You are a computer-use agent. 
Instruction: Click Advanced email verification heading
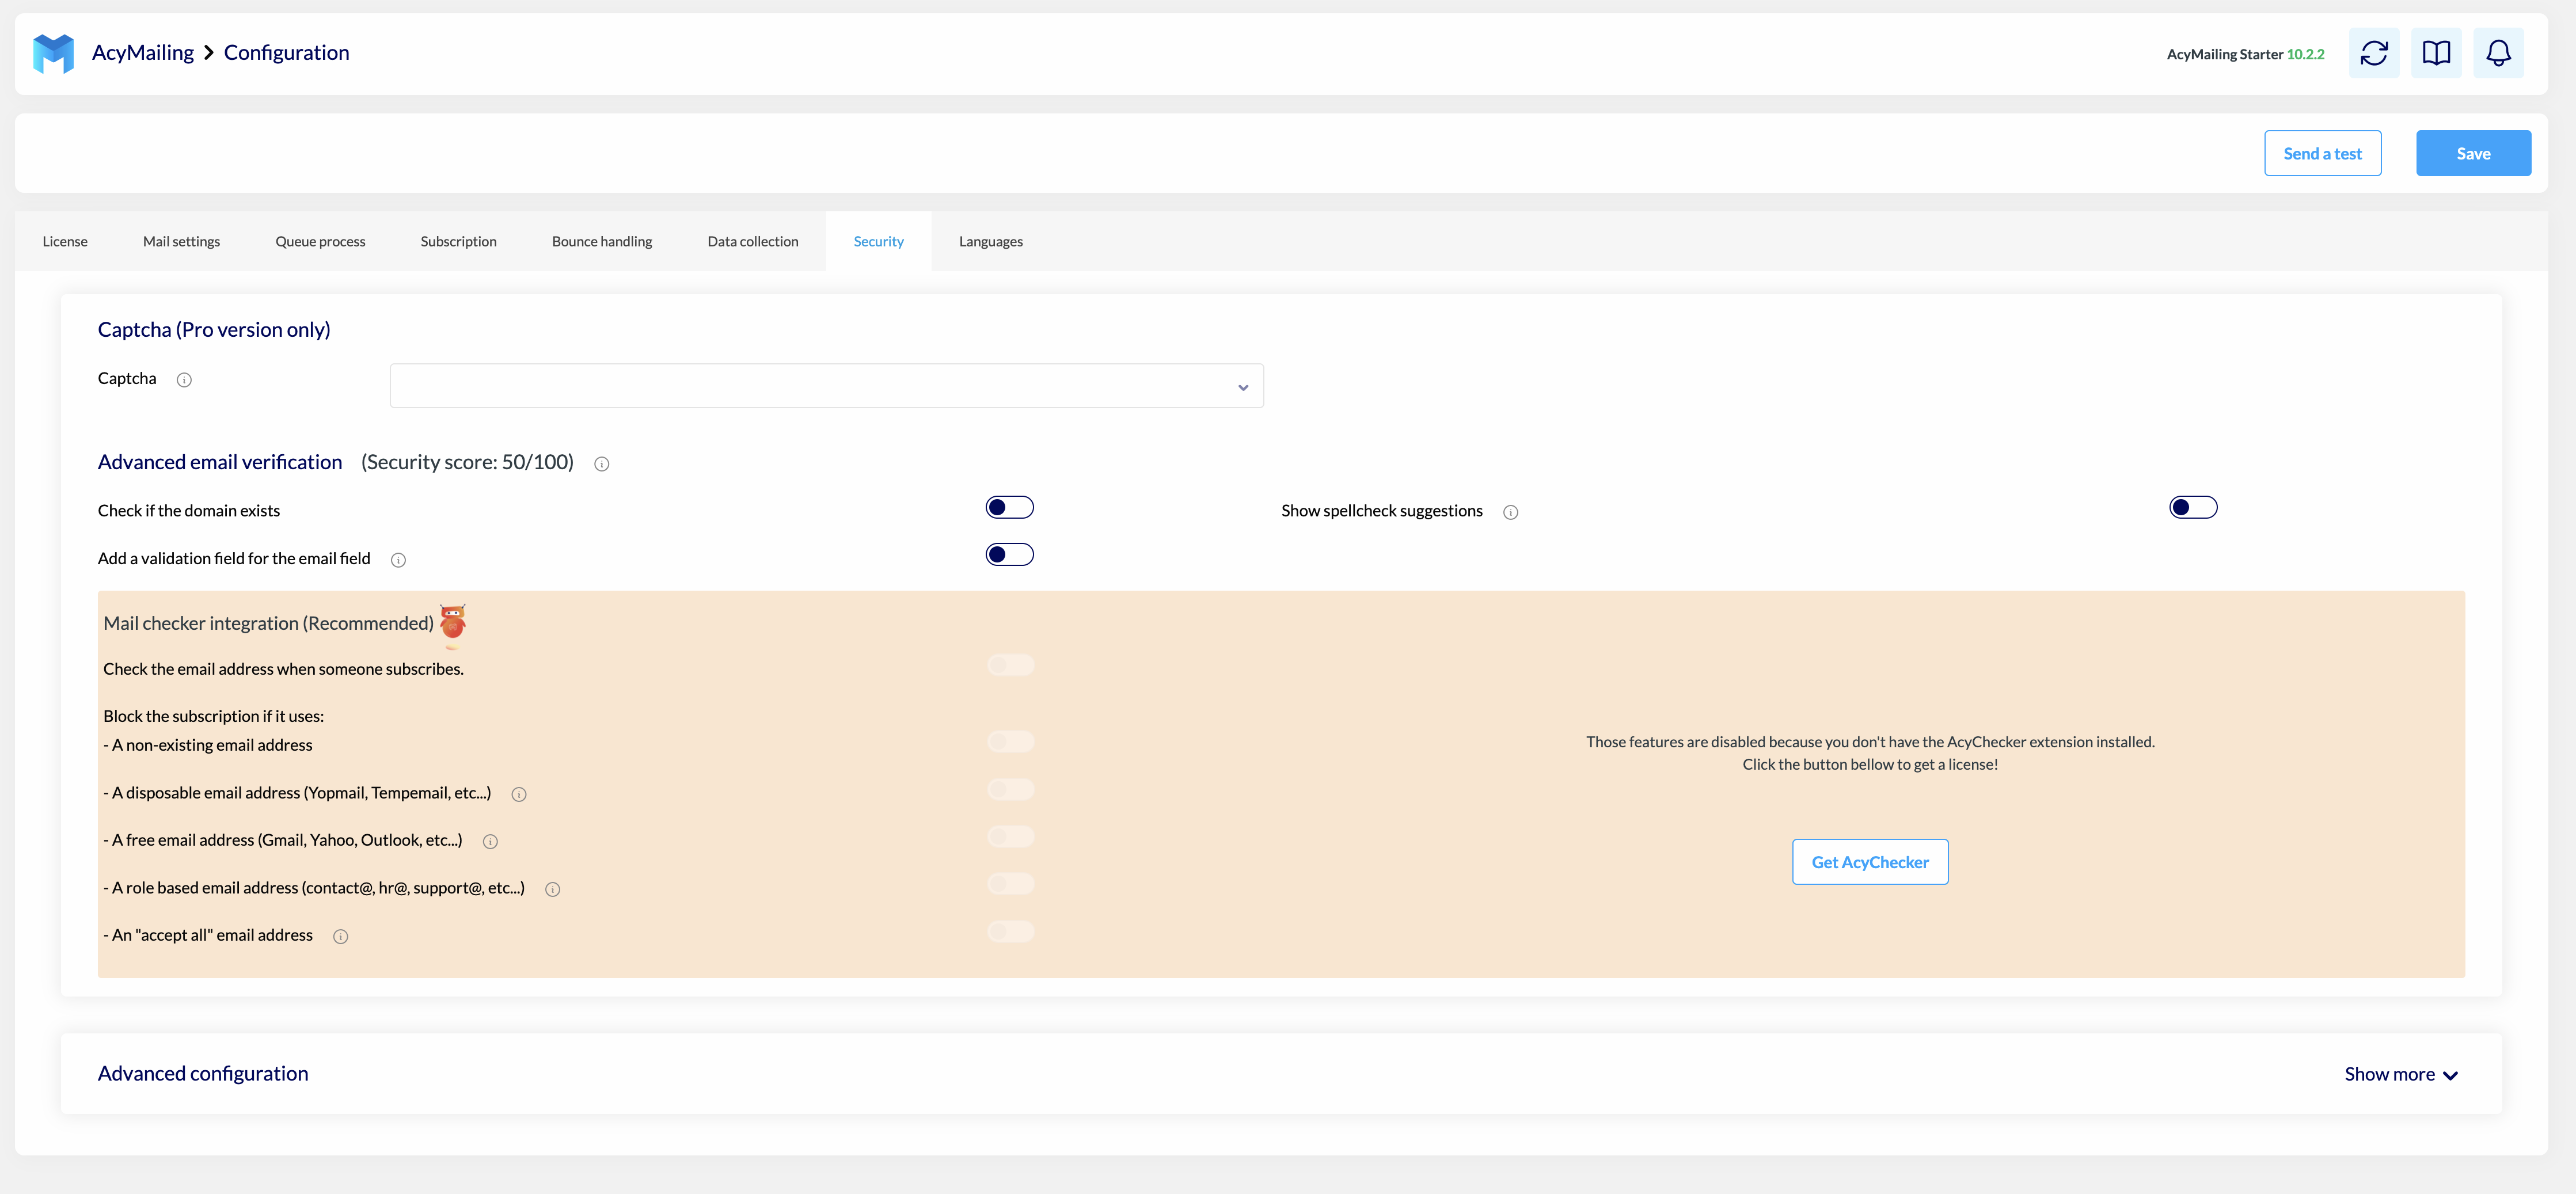[220, 462]
